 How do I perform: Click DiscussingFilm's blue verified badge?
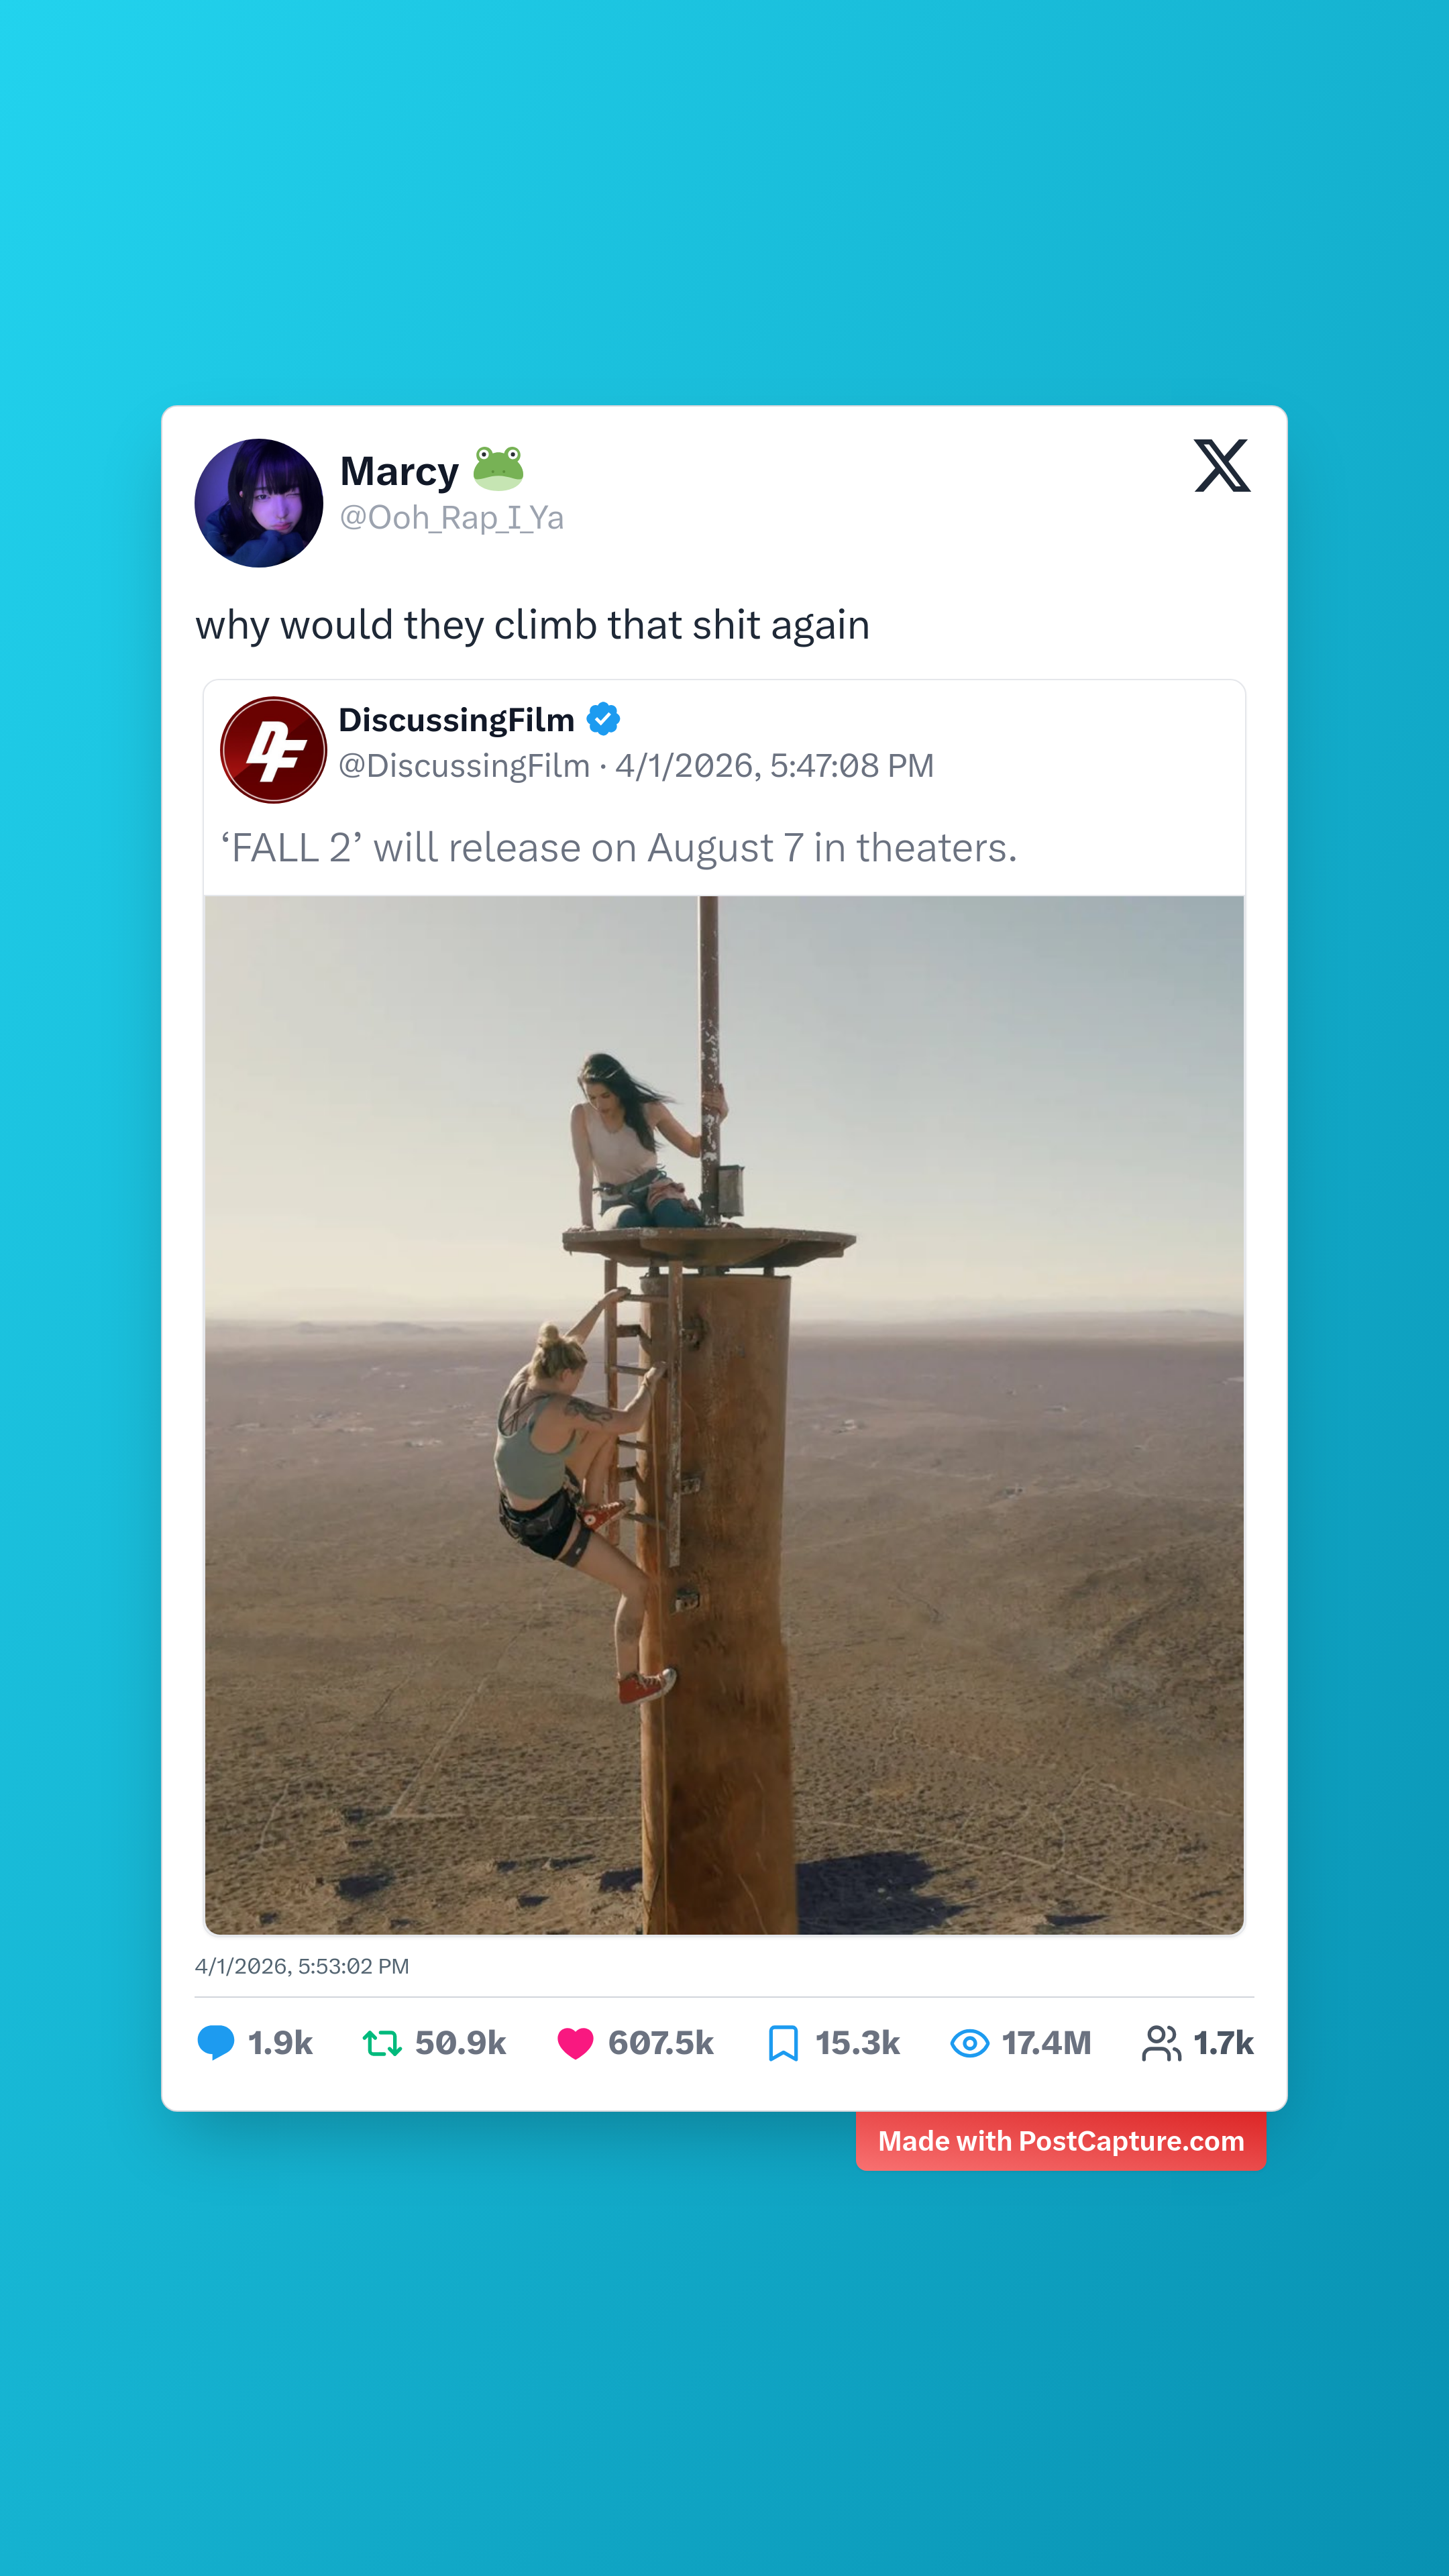(603, 719)
